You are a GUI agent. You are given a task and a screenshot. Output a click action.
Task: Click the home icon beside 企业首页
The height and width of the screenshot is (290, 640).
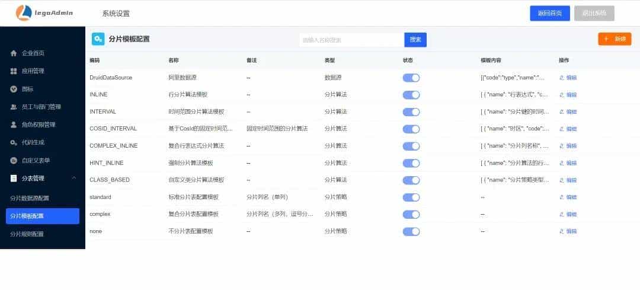[14, 53]
